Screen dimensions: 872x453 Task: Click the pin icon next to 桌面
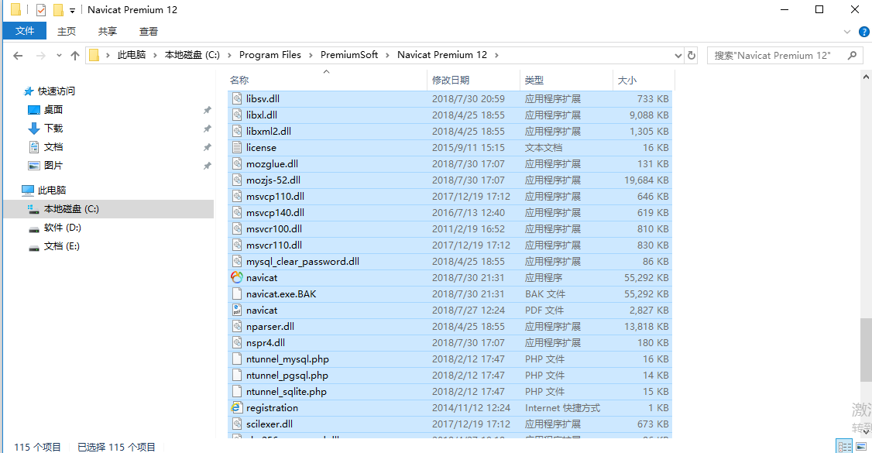click(x=207, y=110)
